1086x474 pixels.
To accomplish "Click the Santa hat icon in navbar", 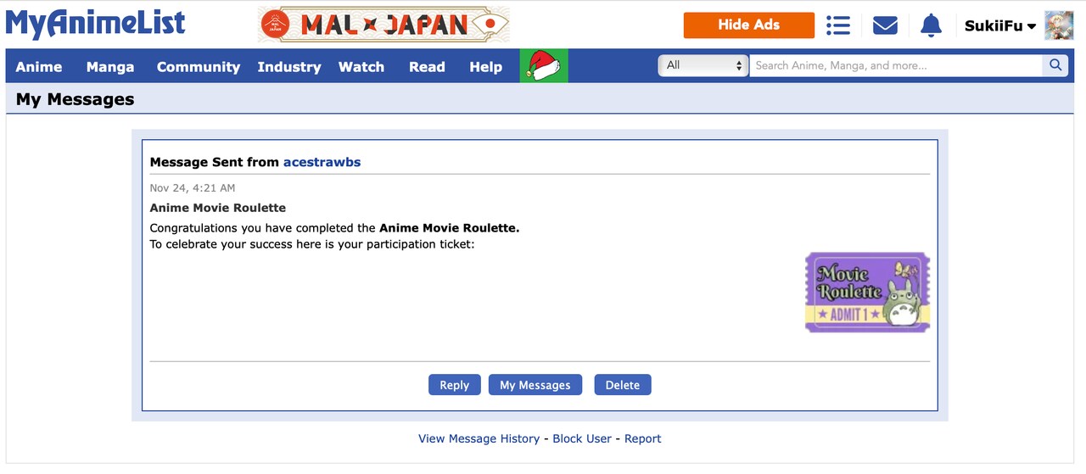I will pos(544,66).
